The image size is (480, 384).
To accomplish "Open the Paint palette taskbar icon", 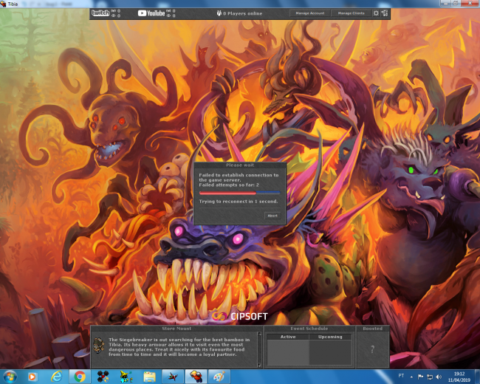I will (x=219, y=377).
